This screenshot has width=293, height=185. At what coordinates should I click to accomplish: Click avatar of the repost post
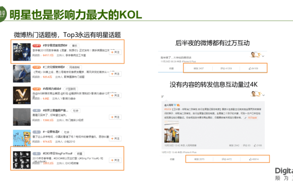click(x=256, y=94)
